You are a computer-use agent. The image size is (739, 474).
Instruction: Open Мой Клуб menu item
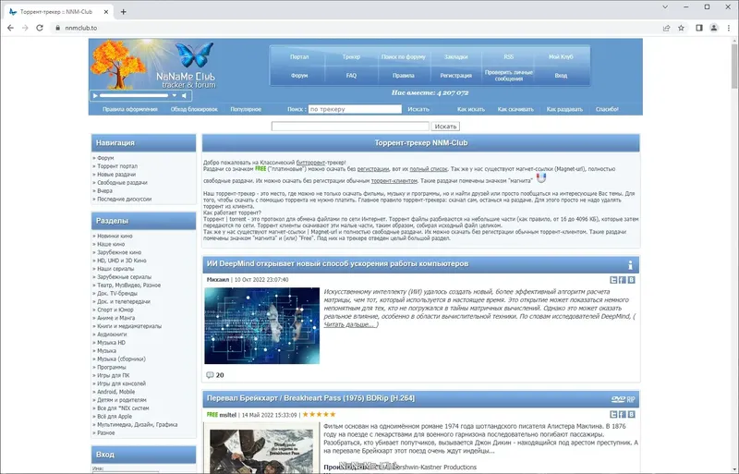561,56
